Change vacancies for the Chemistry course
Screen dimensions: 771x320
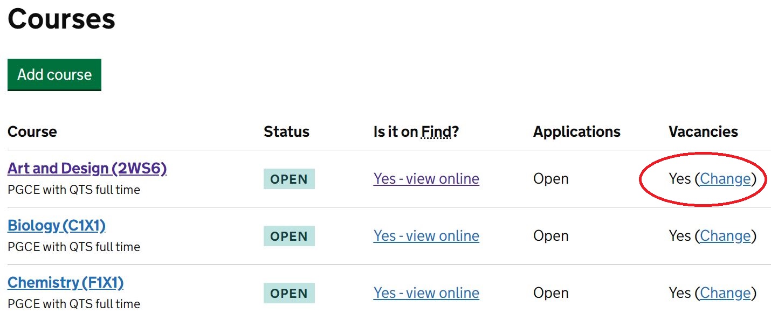725,293
